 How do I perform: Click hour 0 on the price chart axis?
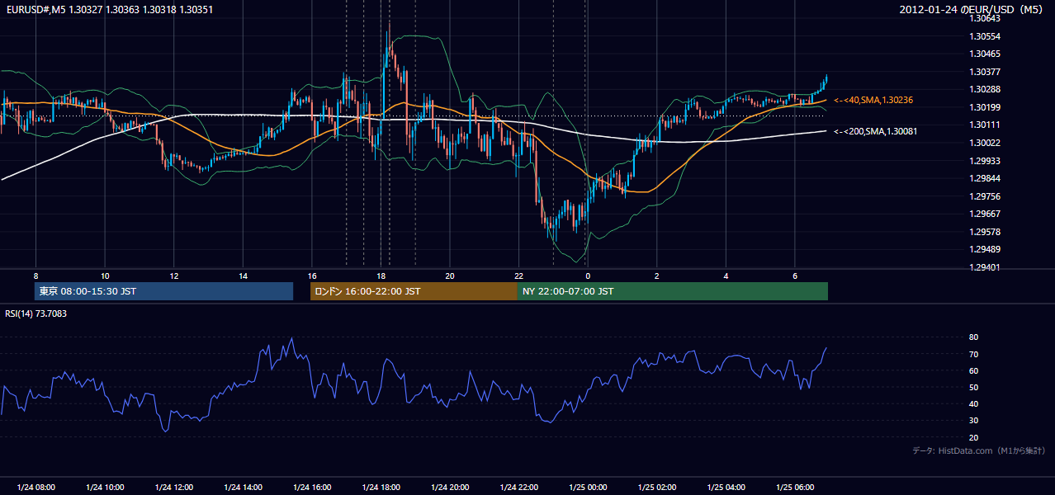[x=588, y=276]
